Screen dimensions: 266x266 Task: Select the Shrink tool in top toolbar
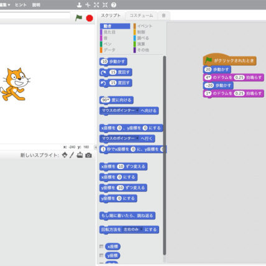[105, 5]
